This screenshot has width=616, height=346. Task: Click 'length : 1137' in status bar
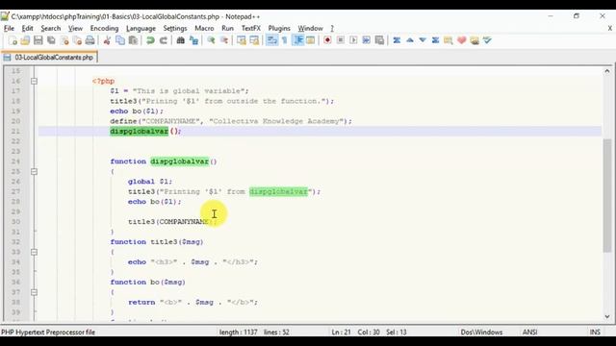[x=238, y=333]
